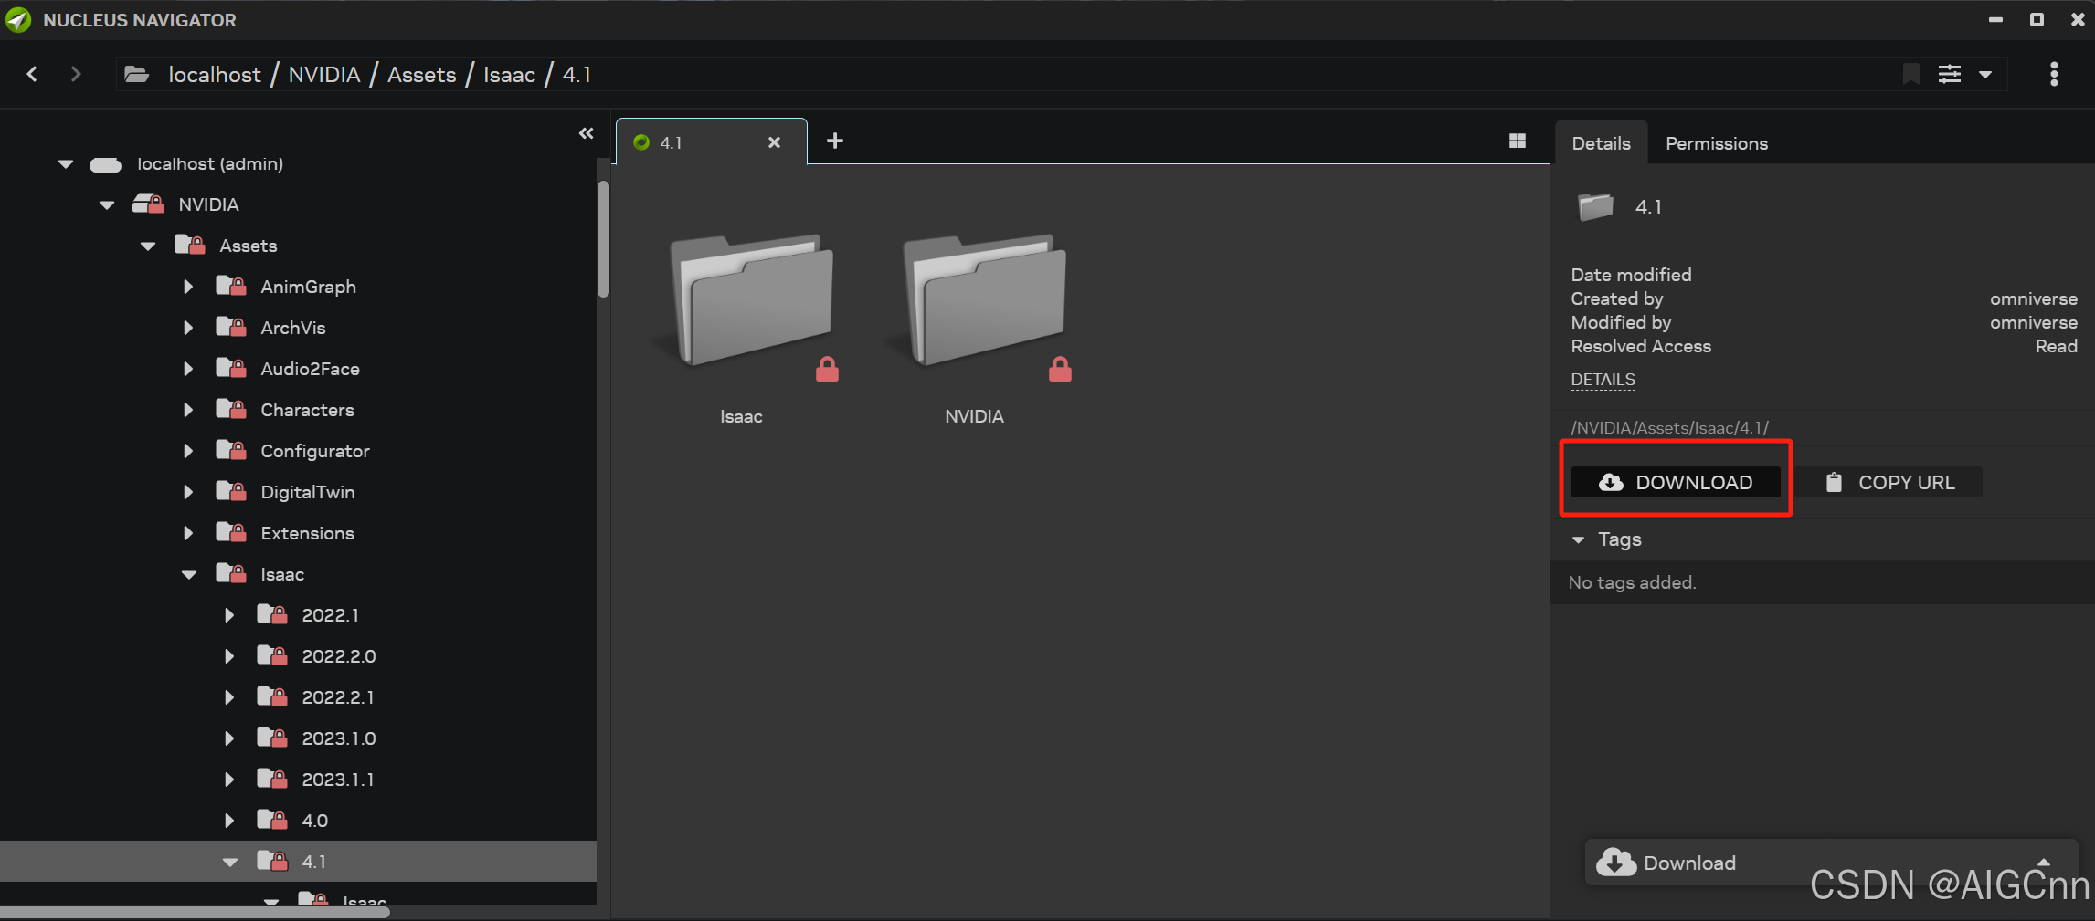Click the folder icon in the path bar
2095x921 pixels.
coord(137,74)
